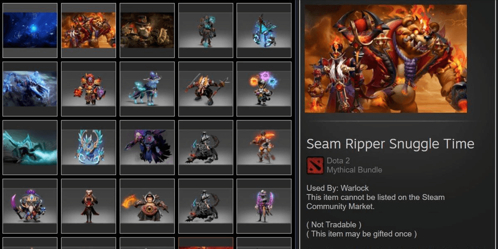This screenshot has width=498, height=249.
Task: Choose the red-dressed female hero set
Action: (x=88, y=206)
